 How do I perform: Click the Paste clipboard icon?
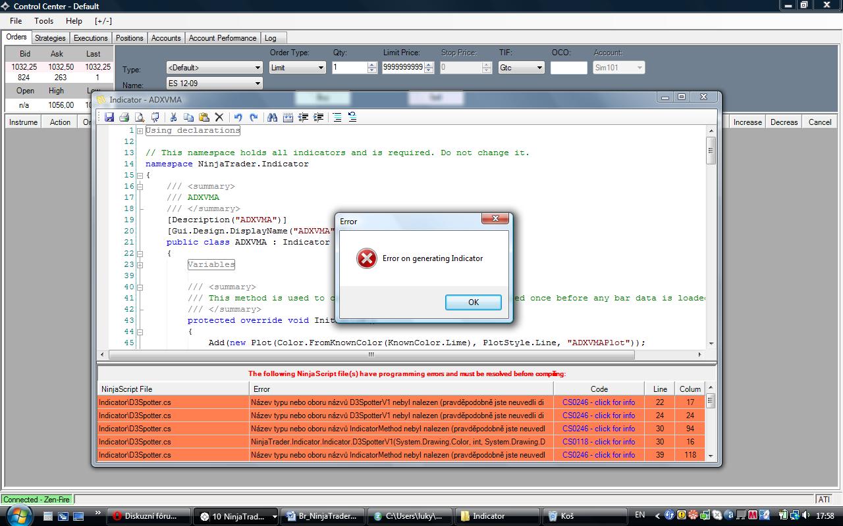click(204, 117)
